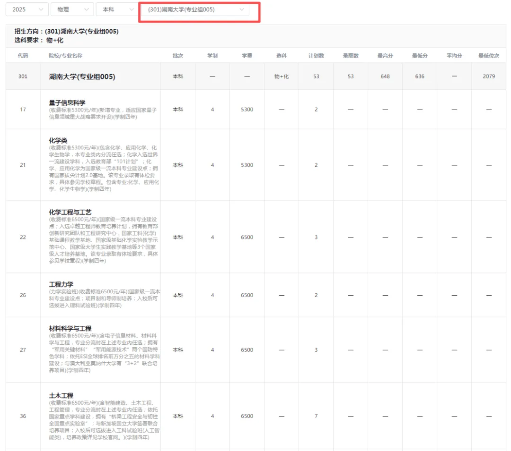Click the 最低位次 column header
This screenshot has width=511, height=451.
tap(489, 56)
